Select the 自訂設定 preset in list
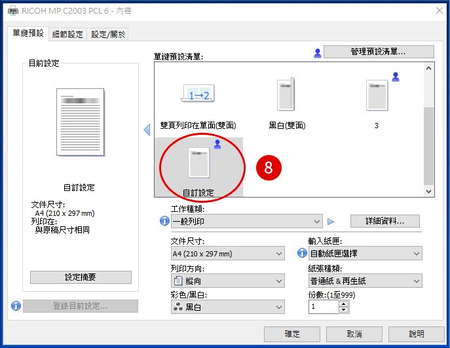This screenshot has width=450, height=348. [x=198, y=167]
